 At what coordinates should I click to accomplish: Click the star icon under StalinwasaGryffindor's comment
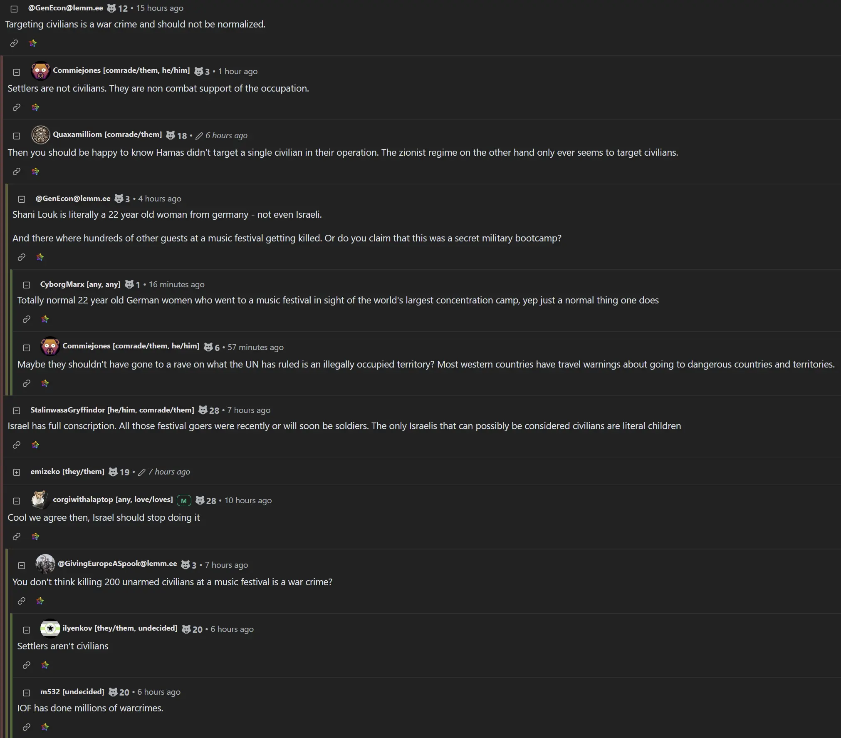point(35,445)
